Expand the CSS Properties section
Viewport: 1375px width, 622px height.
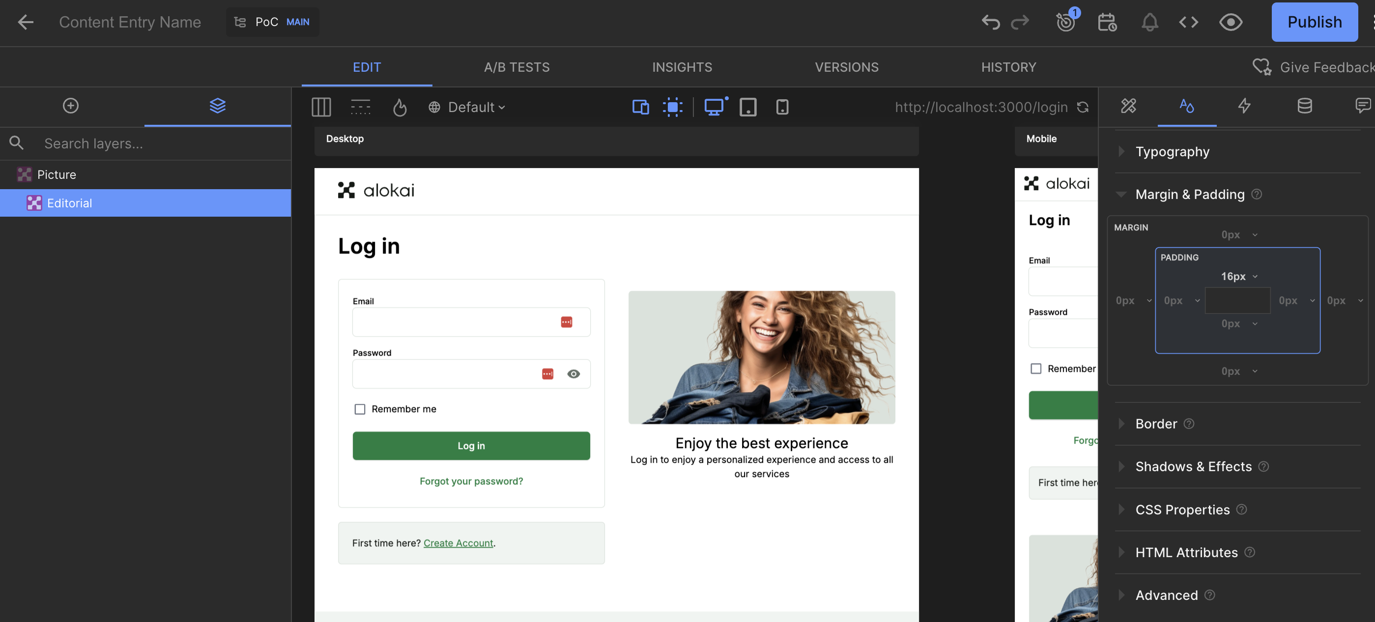click(x=1182, y=509)
